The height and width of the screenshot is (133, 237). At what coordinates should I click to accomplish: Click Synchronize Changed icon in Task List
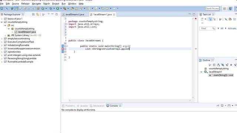coord(230,19)
